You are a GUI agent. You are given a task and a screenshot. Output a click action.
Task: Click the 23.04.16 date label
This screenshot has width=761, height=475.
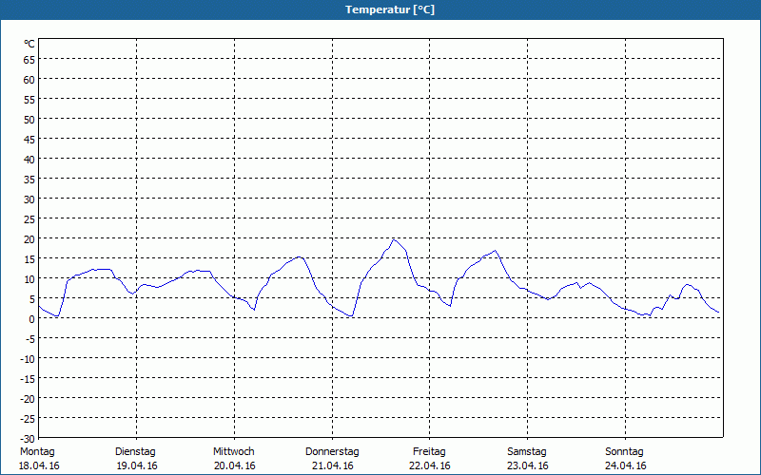[x=528, y=466]
